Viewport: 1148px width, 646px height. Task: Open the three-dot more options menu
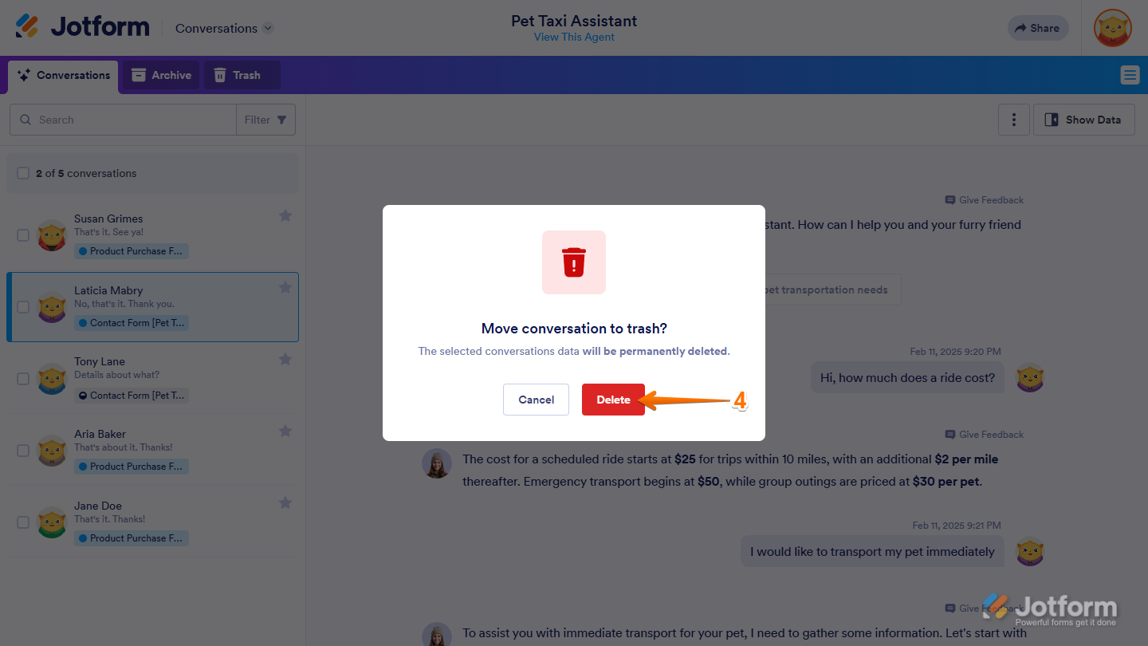[1014, 120]
